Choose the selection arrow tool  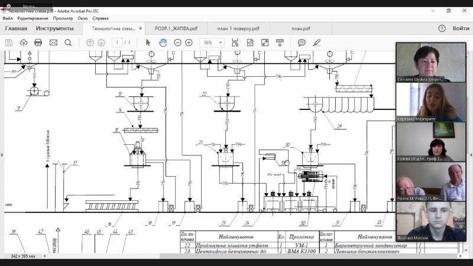tap(148, 43)
